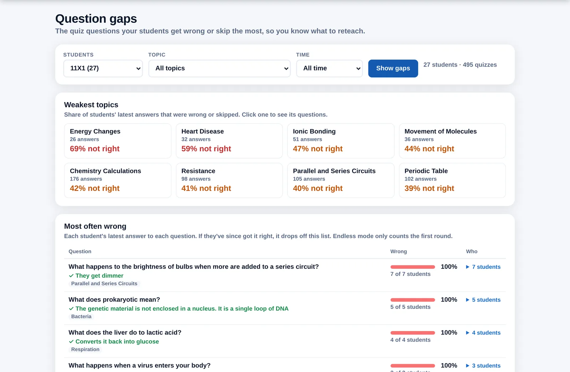Screen dimensions: 570x372
Task: Expand the 5 students disclosure
Action: (483, 300)
